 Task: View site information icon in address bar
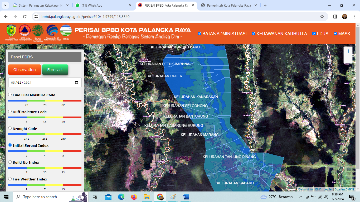coord(36,17)
